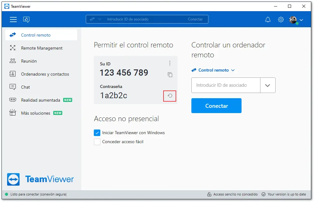Click the blue arrows beside Control remoto dropdown
The height and width of the screenshot is (202, 314).
click(x=194, y=70)
